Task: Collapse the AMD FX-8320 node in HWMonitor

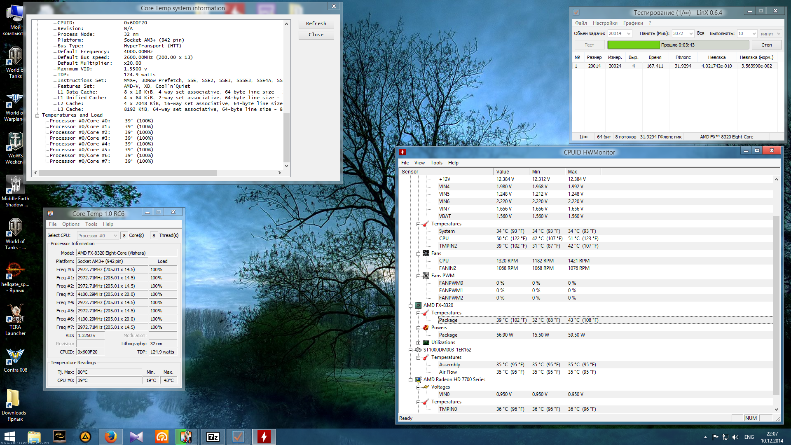Action: pos(411,306)
